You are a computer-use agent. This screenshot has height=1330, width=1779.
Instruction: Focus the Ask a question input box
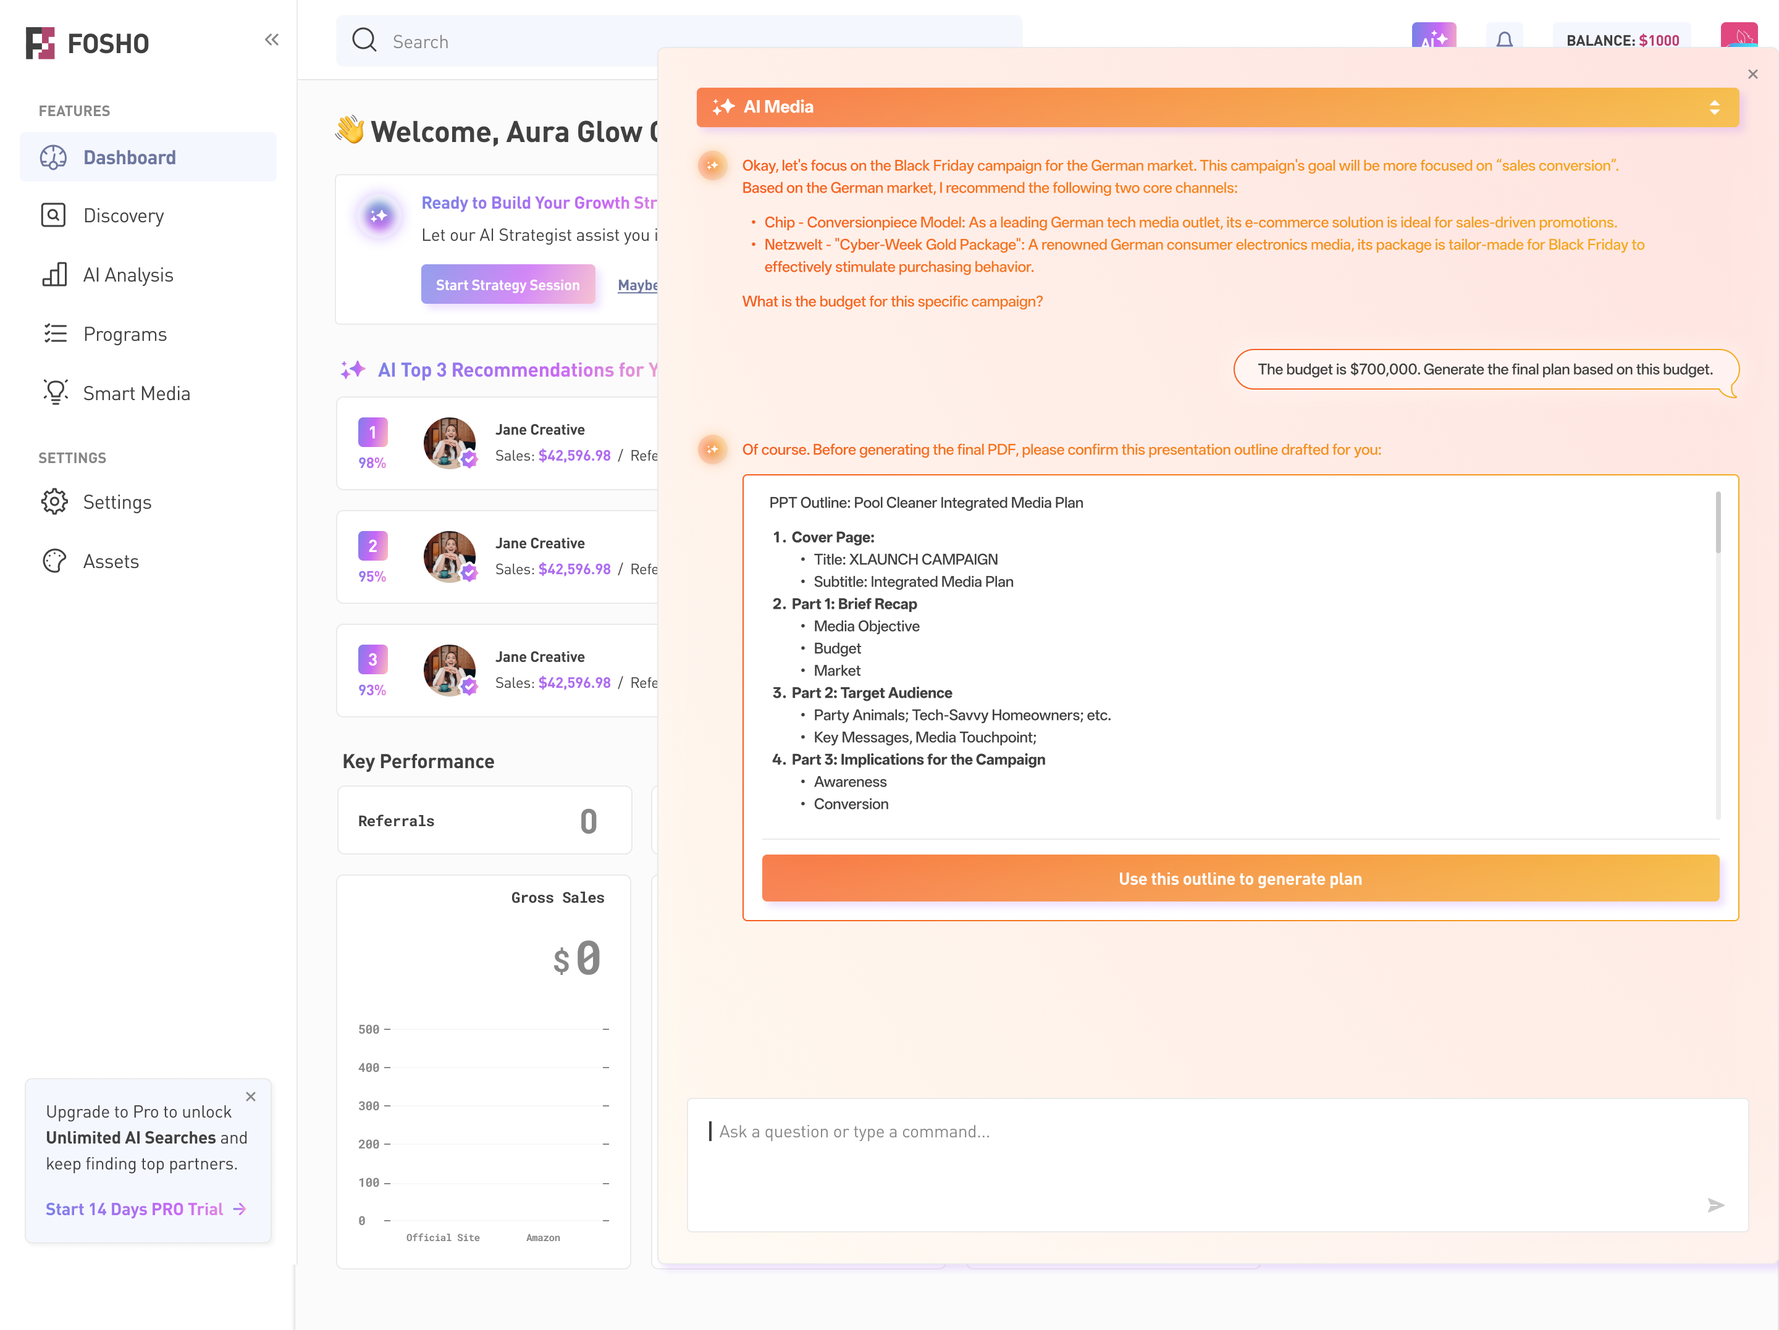pyautogui.click(x=1218, y=1165)
